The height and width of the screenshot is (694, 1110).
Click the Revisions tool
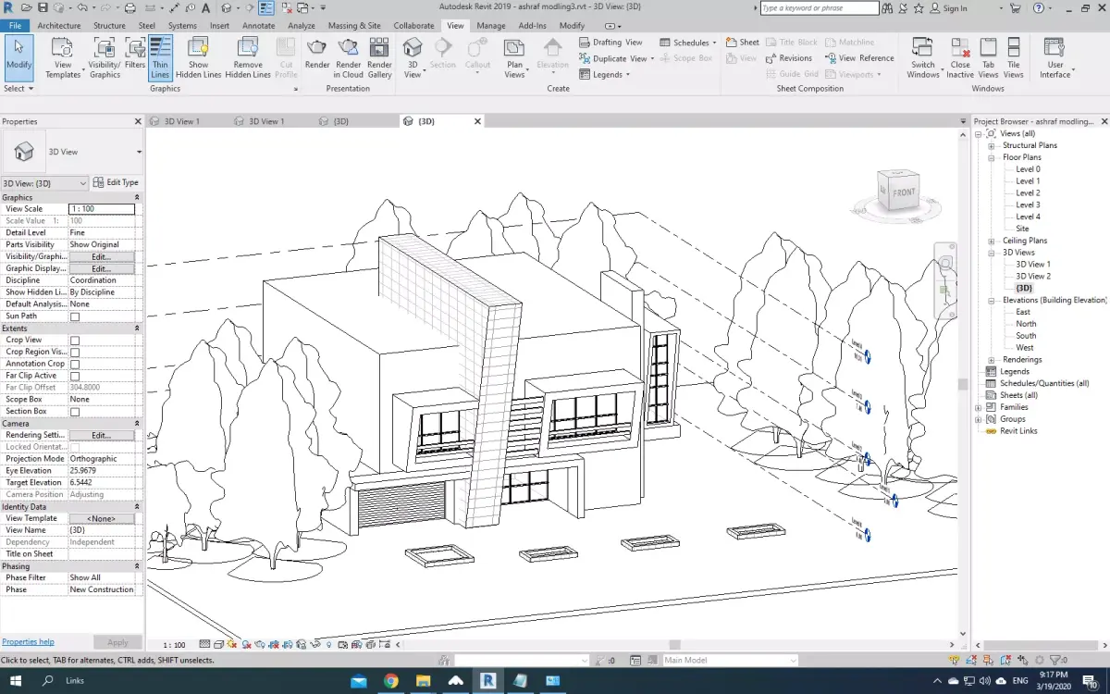(788, 58)
